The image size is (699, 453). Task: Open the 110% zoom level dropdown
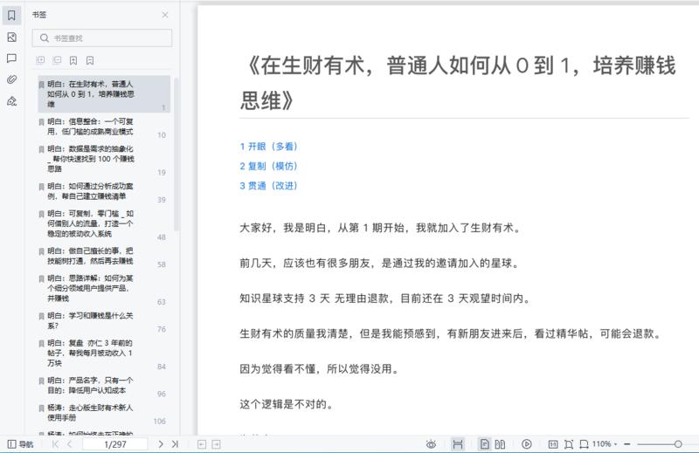point(605,444)
